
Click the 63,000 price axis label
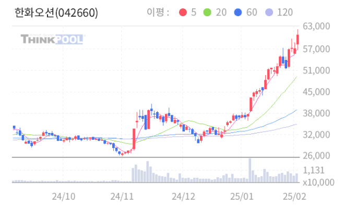316,26
